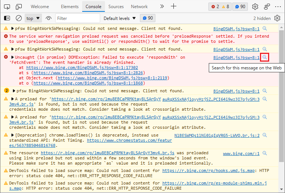Toggle device emulation icon
Image resolution: width=285 pixels, height=193 pixels.
click(x=18, y=7)
